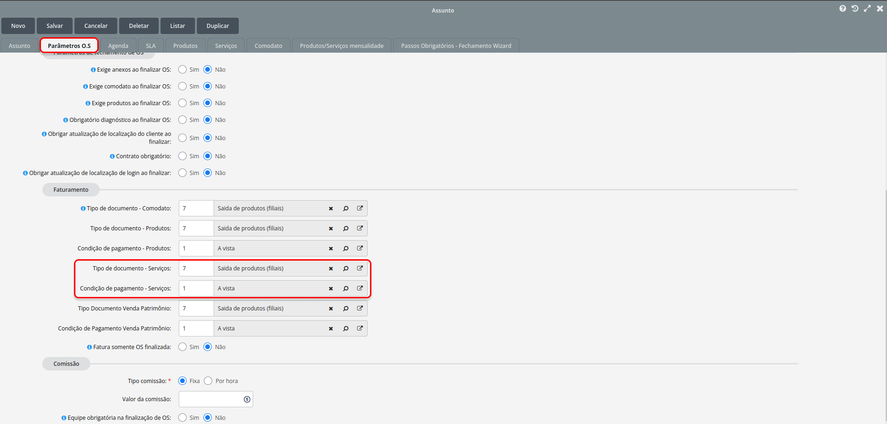Image resolution: width=887 pixels, height=424 pixels.
Task: Click the Faturamento section header
Action: pos(71,190)
